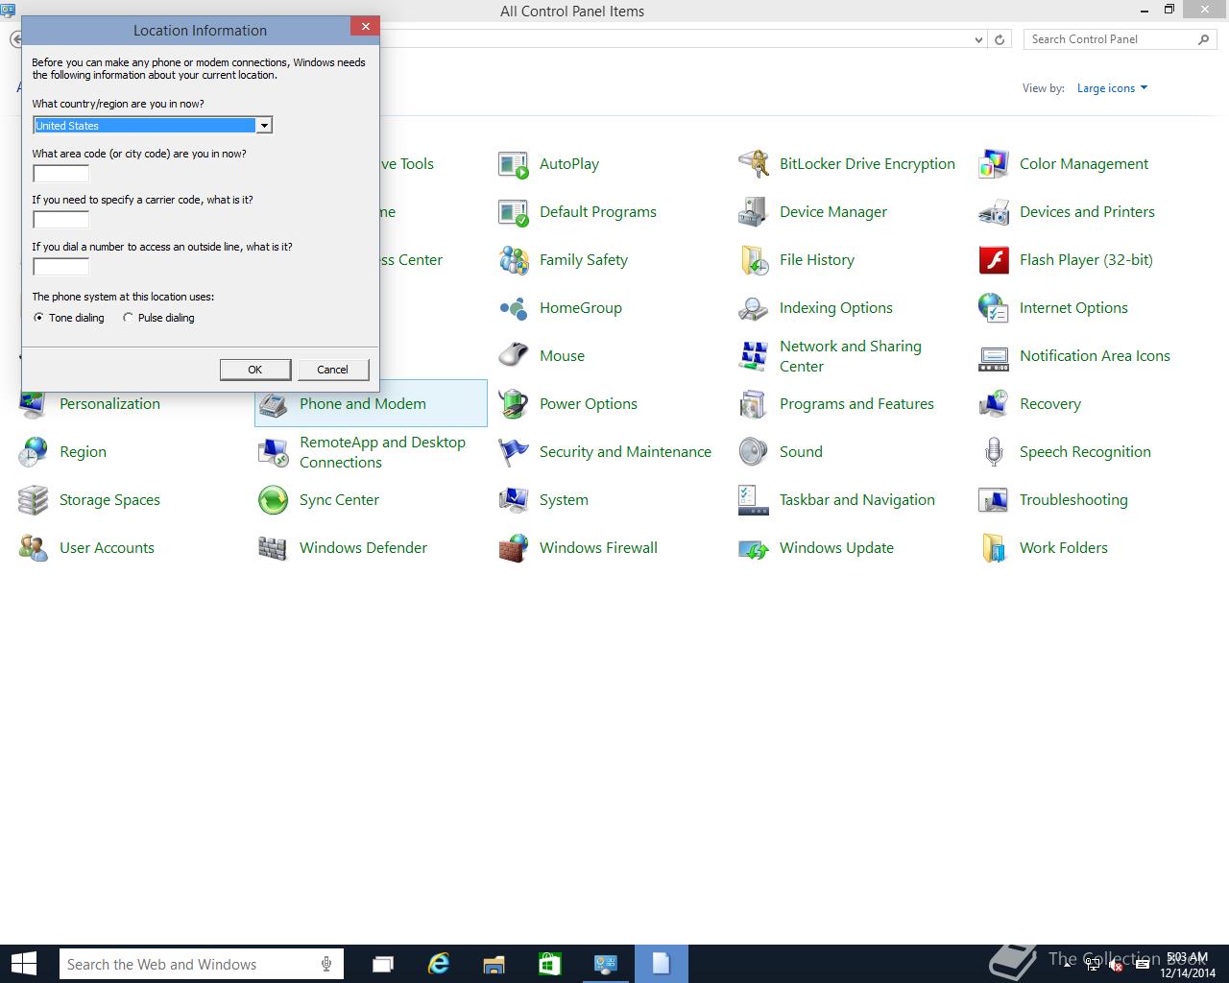Screen dimensions: 1229x983
Task: Open the Region link
Action: [83, 452]
